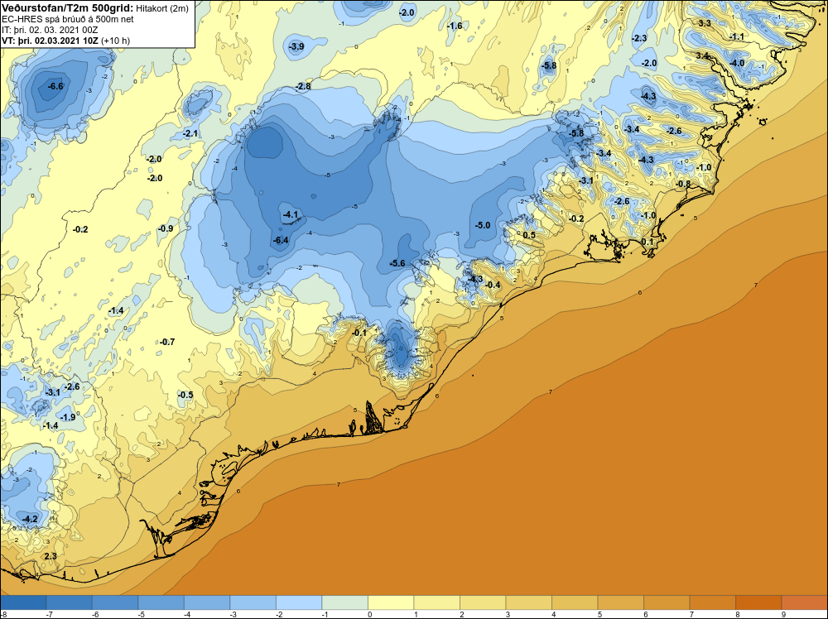Select the EC-HRES spá brúuð line
The height and width of the screenshot is (619, 828).
(68, 19)
